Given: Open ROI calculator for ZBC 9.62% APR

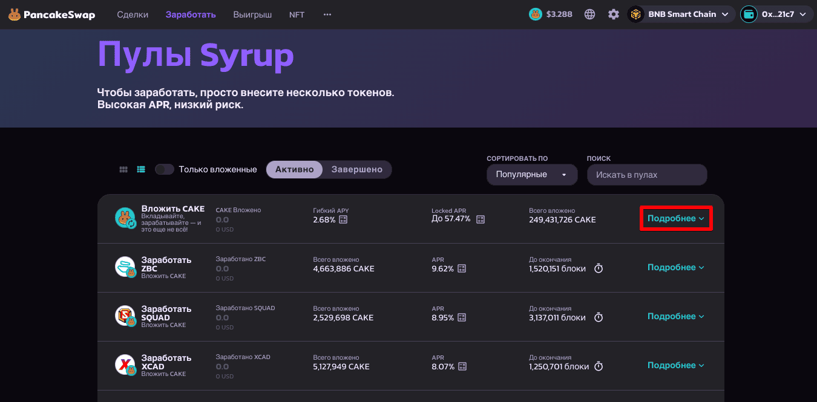Looking at the screenshot, I should point(462,268).
